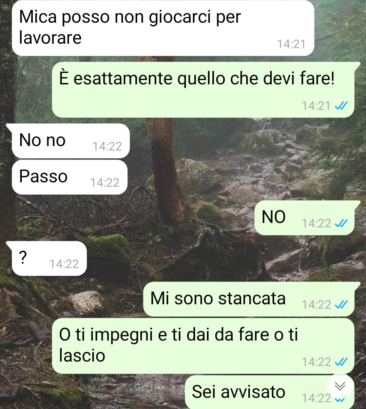Tap the 'No no' received message
The height and width of the screenshot is (409, 366).
coord(68,141)
